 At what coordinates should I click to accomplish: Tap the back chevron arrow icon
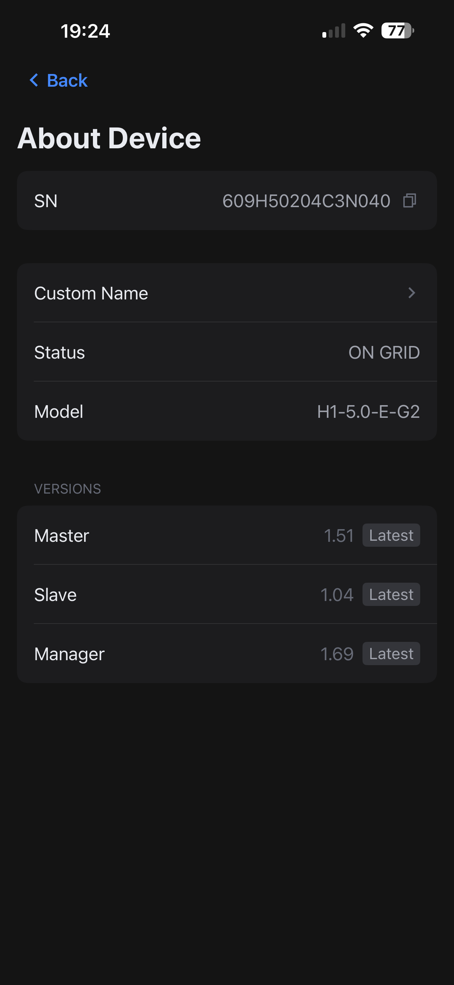(34, 80)
